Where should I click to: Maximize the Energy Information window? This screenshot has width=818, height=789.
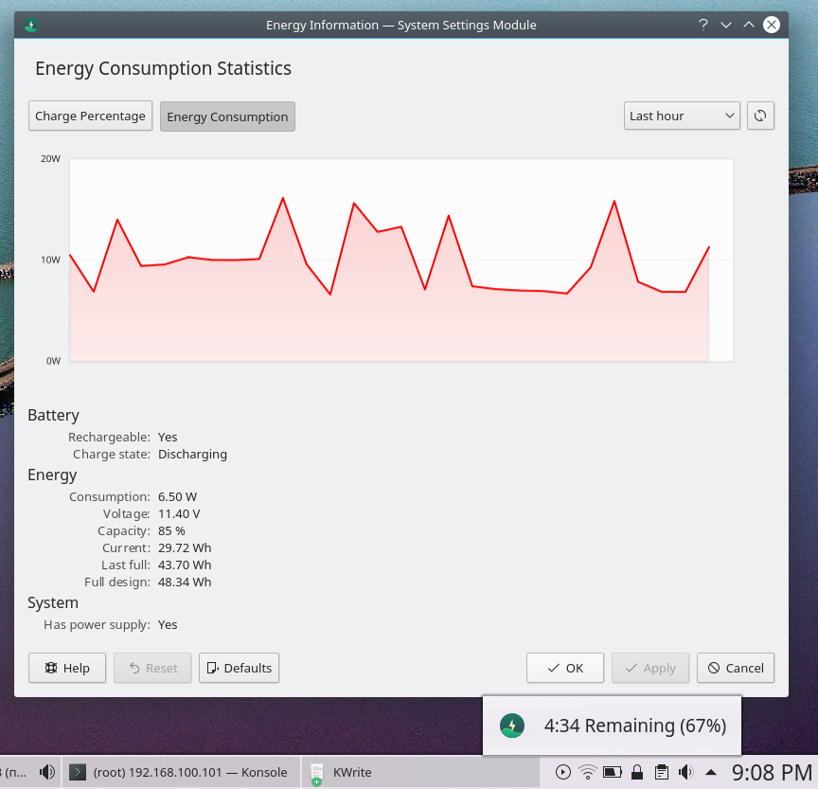tap(749, 25)
